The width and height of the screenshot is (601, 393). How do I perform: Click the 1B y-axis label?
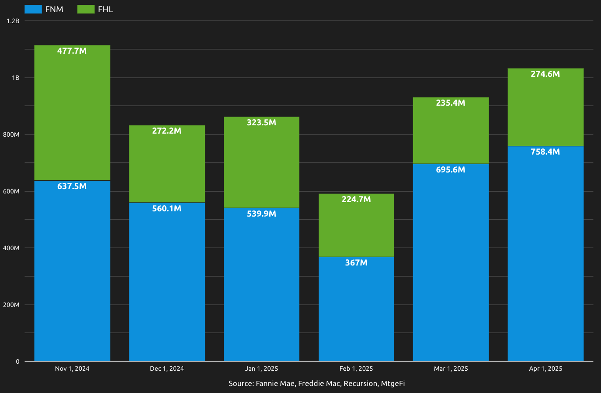[16, 78]
